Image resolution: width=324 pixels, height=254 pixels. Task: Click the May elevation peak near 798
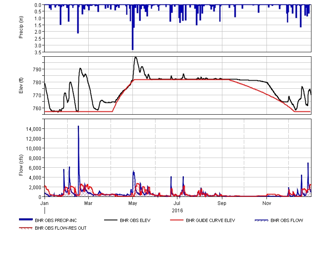point(136,58)
